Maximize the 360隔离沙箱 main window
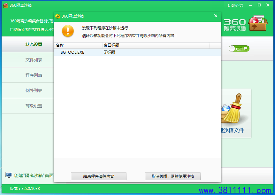Screen dimensions: 275x195 pos(259,5)
